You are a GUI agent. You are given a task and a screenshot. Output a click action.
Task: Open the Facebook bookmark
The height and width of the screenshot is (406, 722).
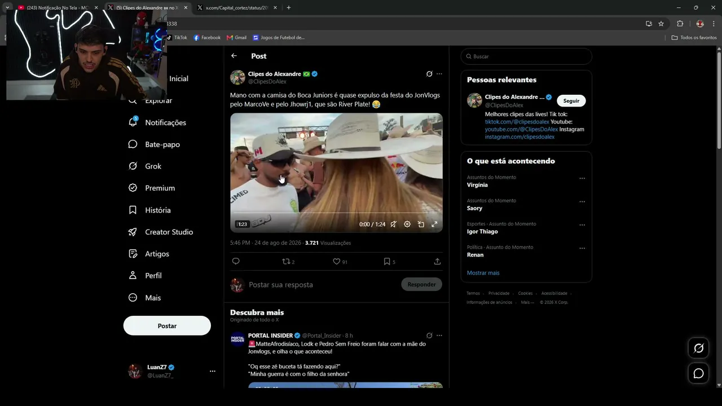tap(207, 38)
